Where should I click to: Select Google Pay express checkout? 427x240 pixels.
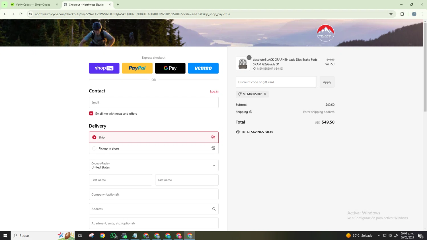[x=170, y=68]
